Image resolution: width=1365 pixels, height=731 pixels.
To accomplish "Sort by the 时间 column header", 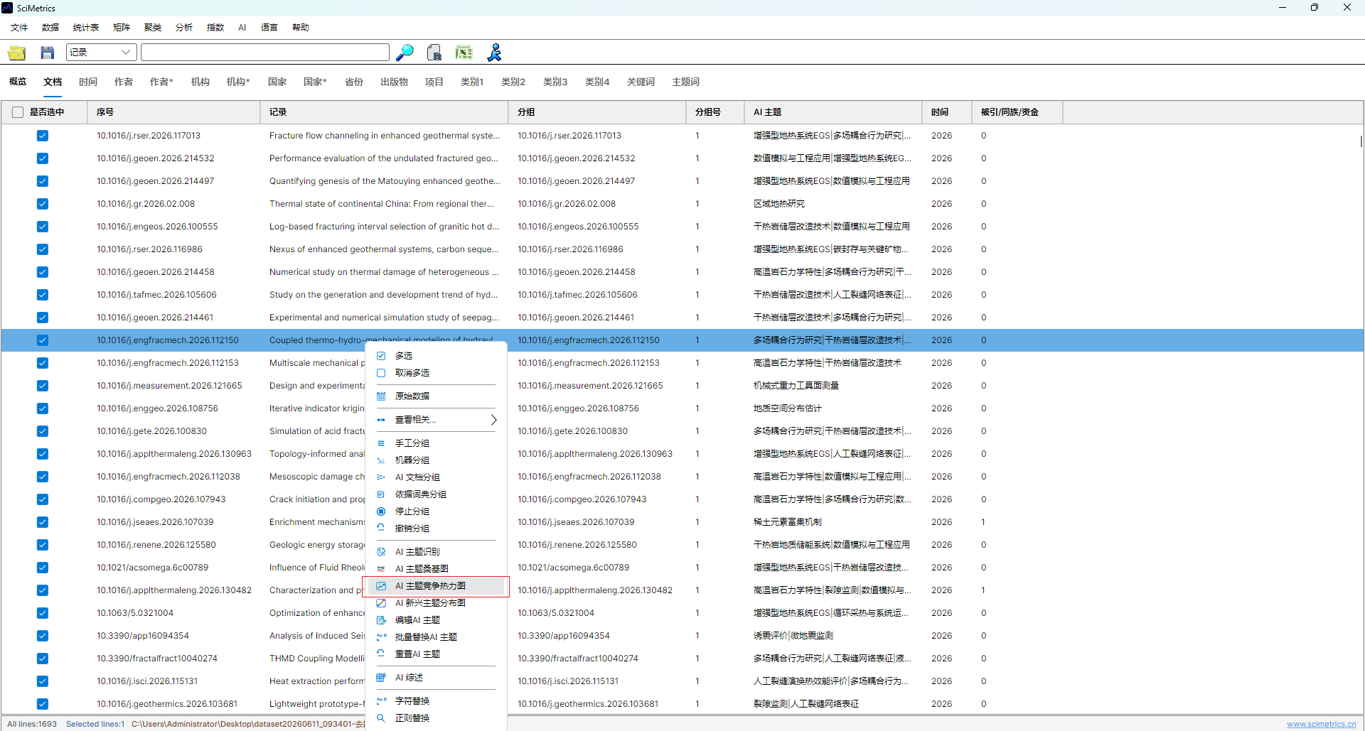I will [947, 112].
